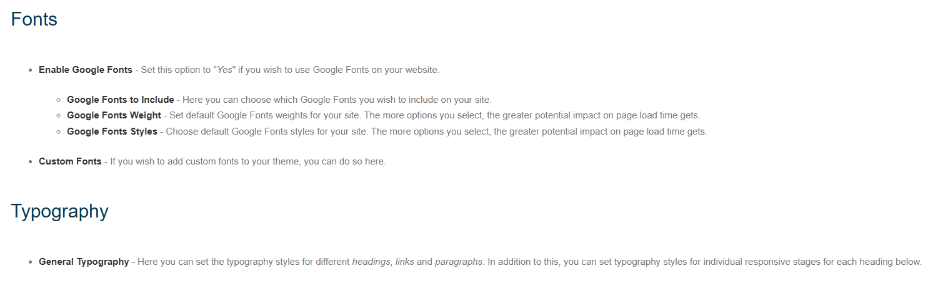Click the italic word links

coord(404,262)
